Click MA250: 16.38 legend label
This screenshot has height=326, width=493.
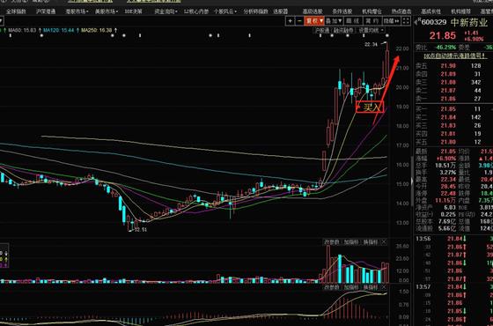click(x=97, y=30)
